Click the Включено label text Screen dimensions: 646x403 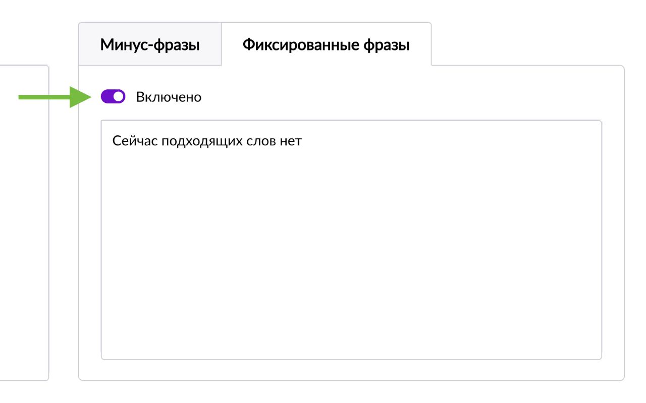pyautogui.click(x=169, y=97)
